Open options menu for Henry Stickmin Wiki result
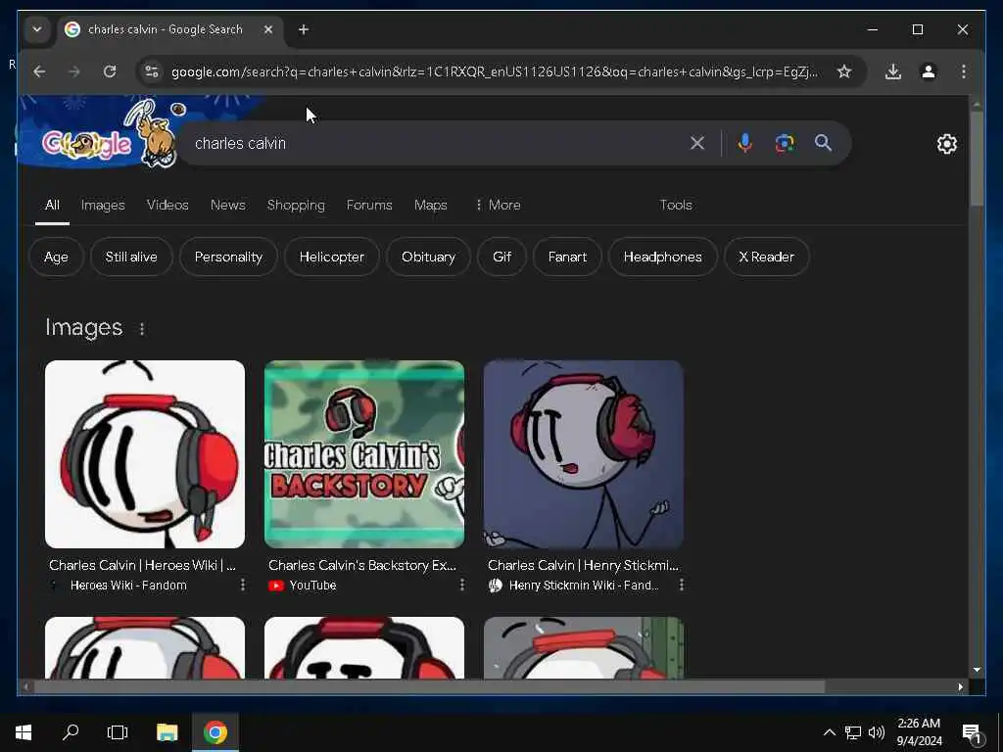This screenshot has height=752, width=1003. point(682,585)
